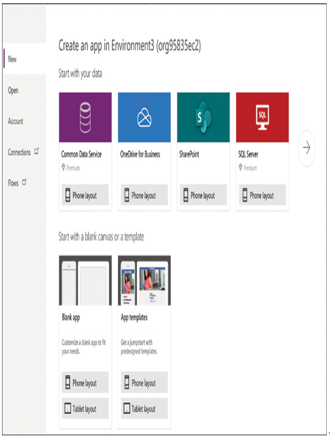Choose Phone layout under SQL Server
The width and height of the screenshot is (330, 438).
point(262,195)
